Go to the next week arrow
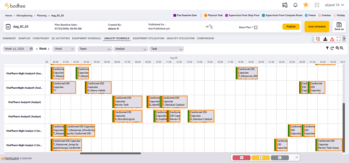Screen dimensions: 349x163 49,49
